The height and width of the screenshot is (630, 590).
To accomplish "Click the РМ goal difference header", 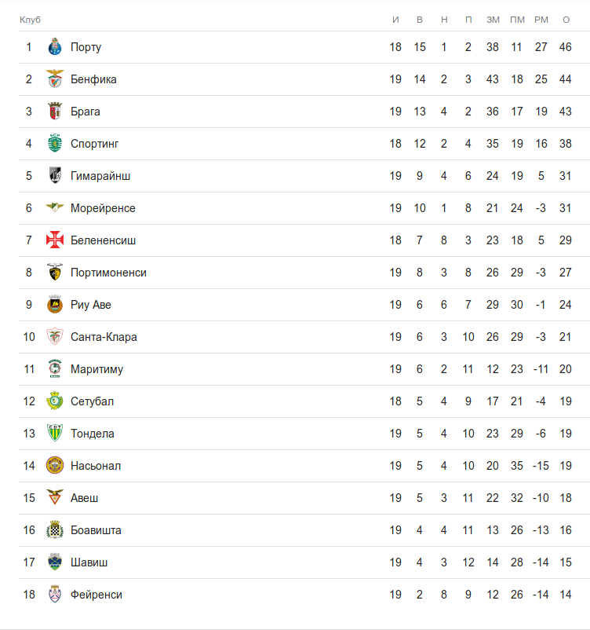I will [541, 19].
